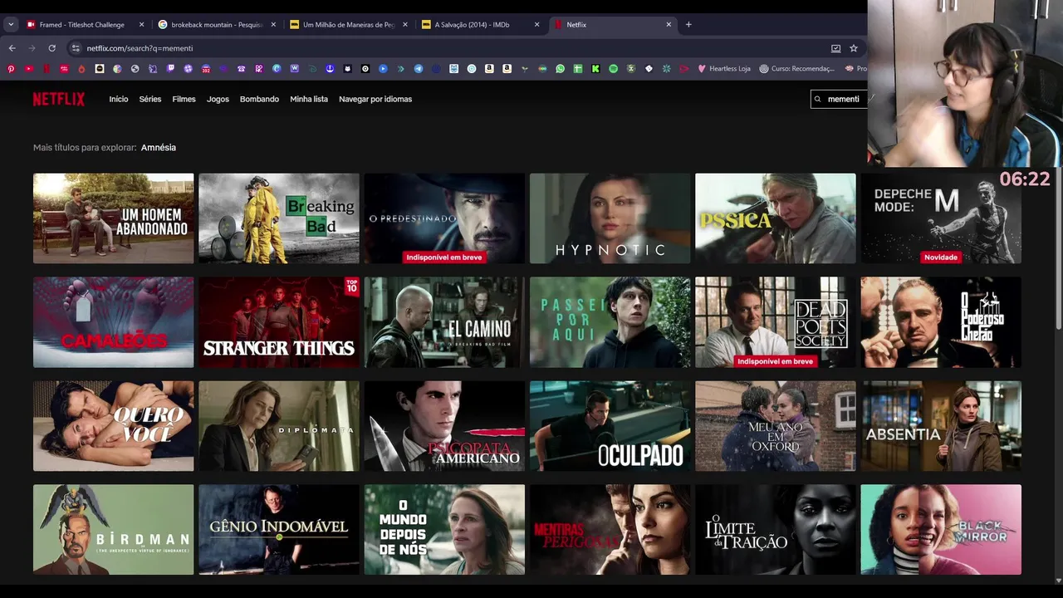This screenshot has height=598, width=1063.
Task: Open A Diplomata title
Action: pyautogui.click(x=279, y=426)
